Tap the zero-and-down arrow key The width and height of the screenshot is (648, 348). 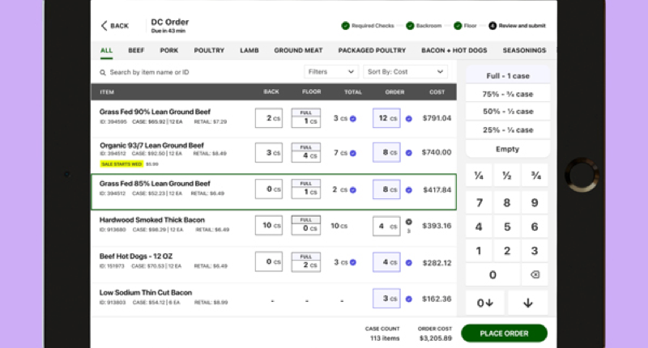pyautogui.click(x=485, y=303)
